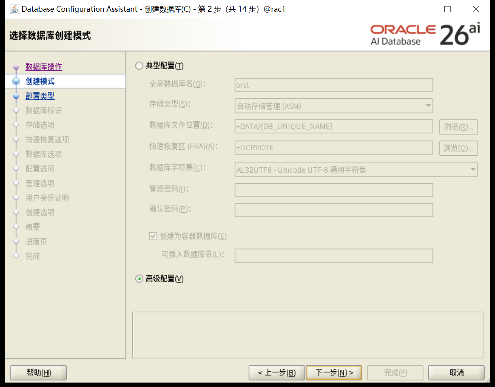
Task: Click the 数据库字符集(C) label
Action: pyautogui.click(x=177, y=167)
